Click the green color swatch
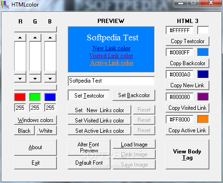223x183 pixels. point(35,97)
